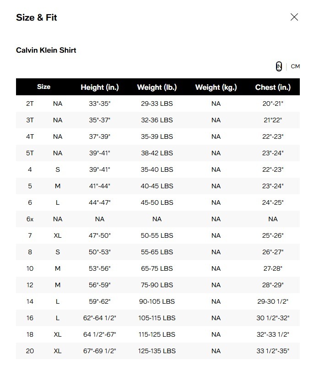Click the Height (in.) column header
This screenshot has height=377, width=314.
99,87
